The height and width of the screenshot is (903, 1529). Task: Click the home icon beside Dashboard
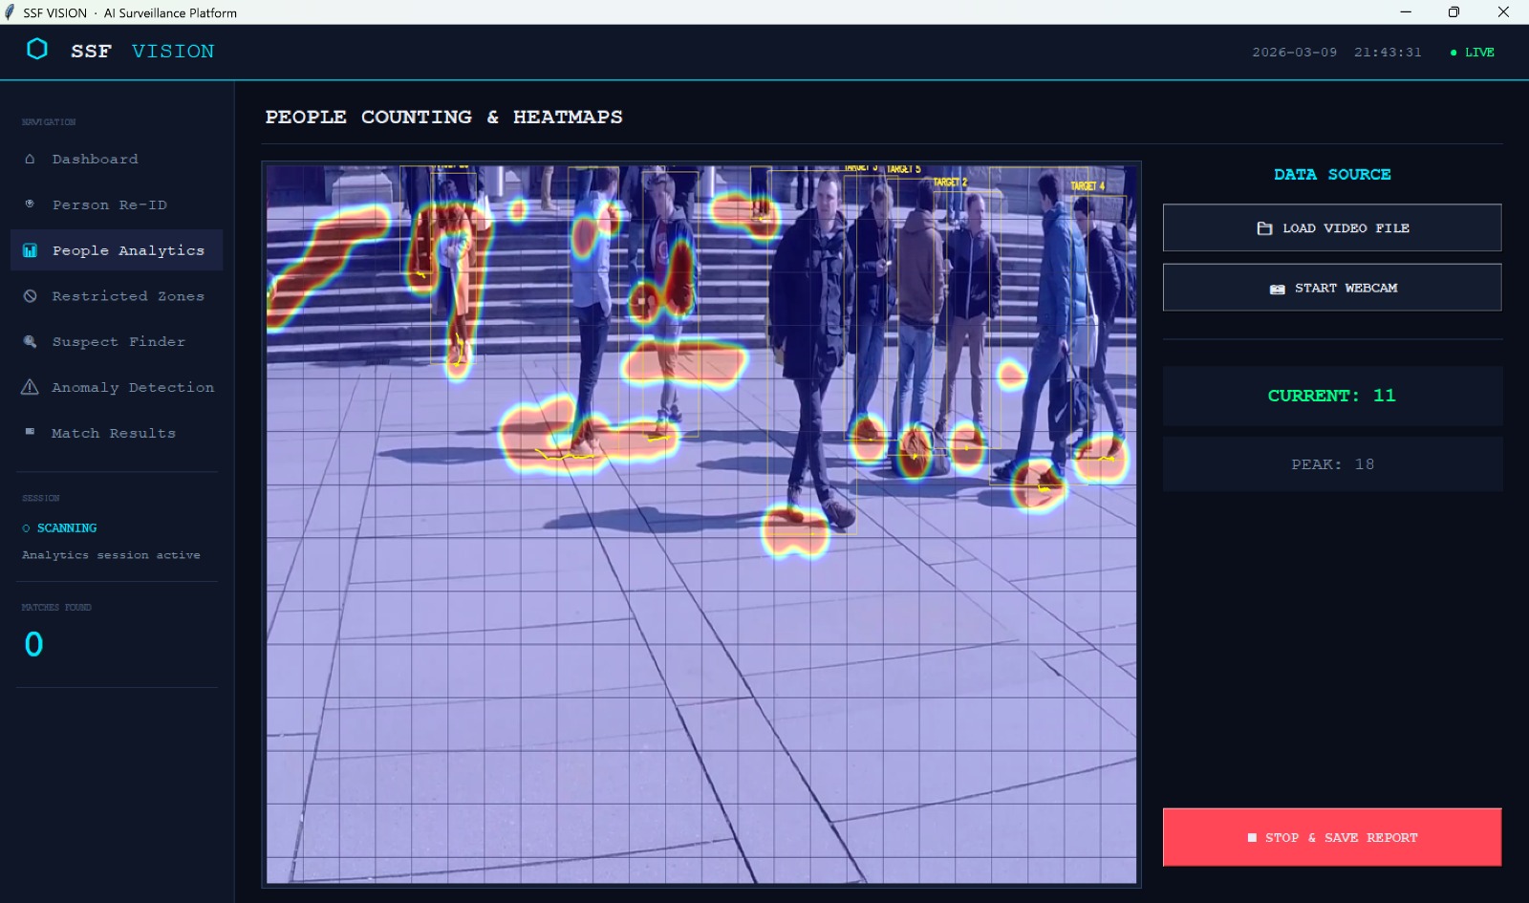tap(30, 159)
